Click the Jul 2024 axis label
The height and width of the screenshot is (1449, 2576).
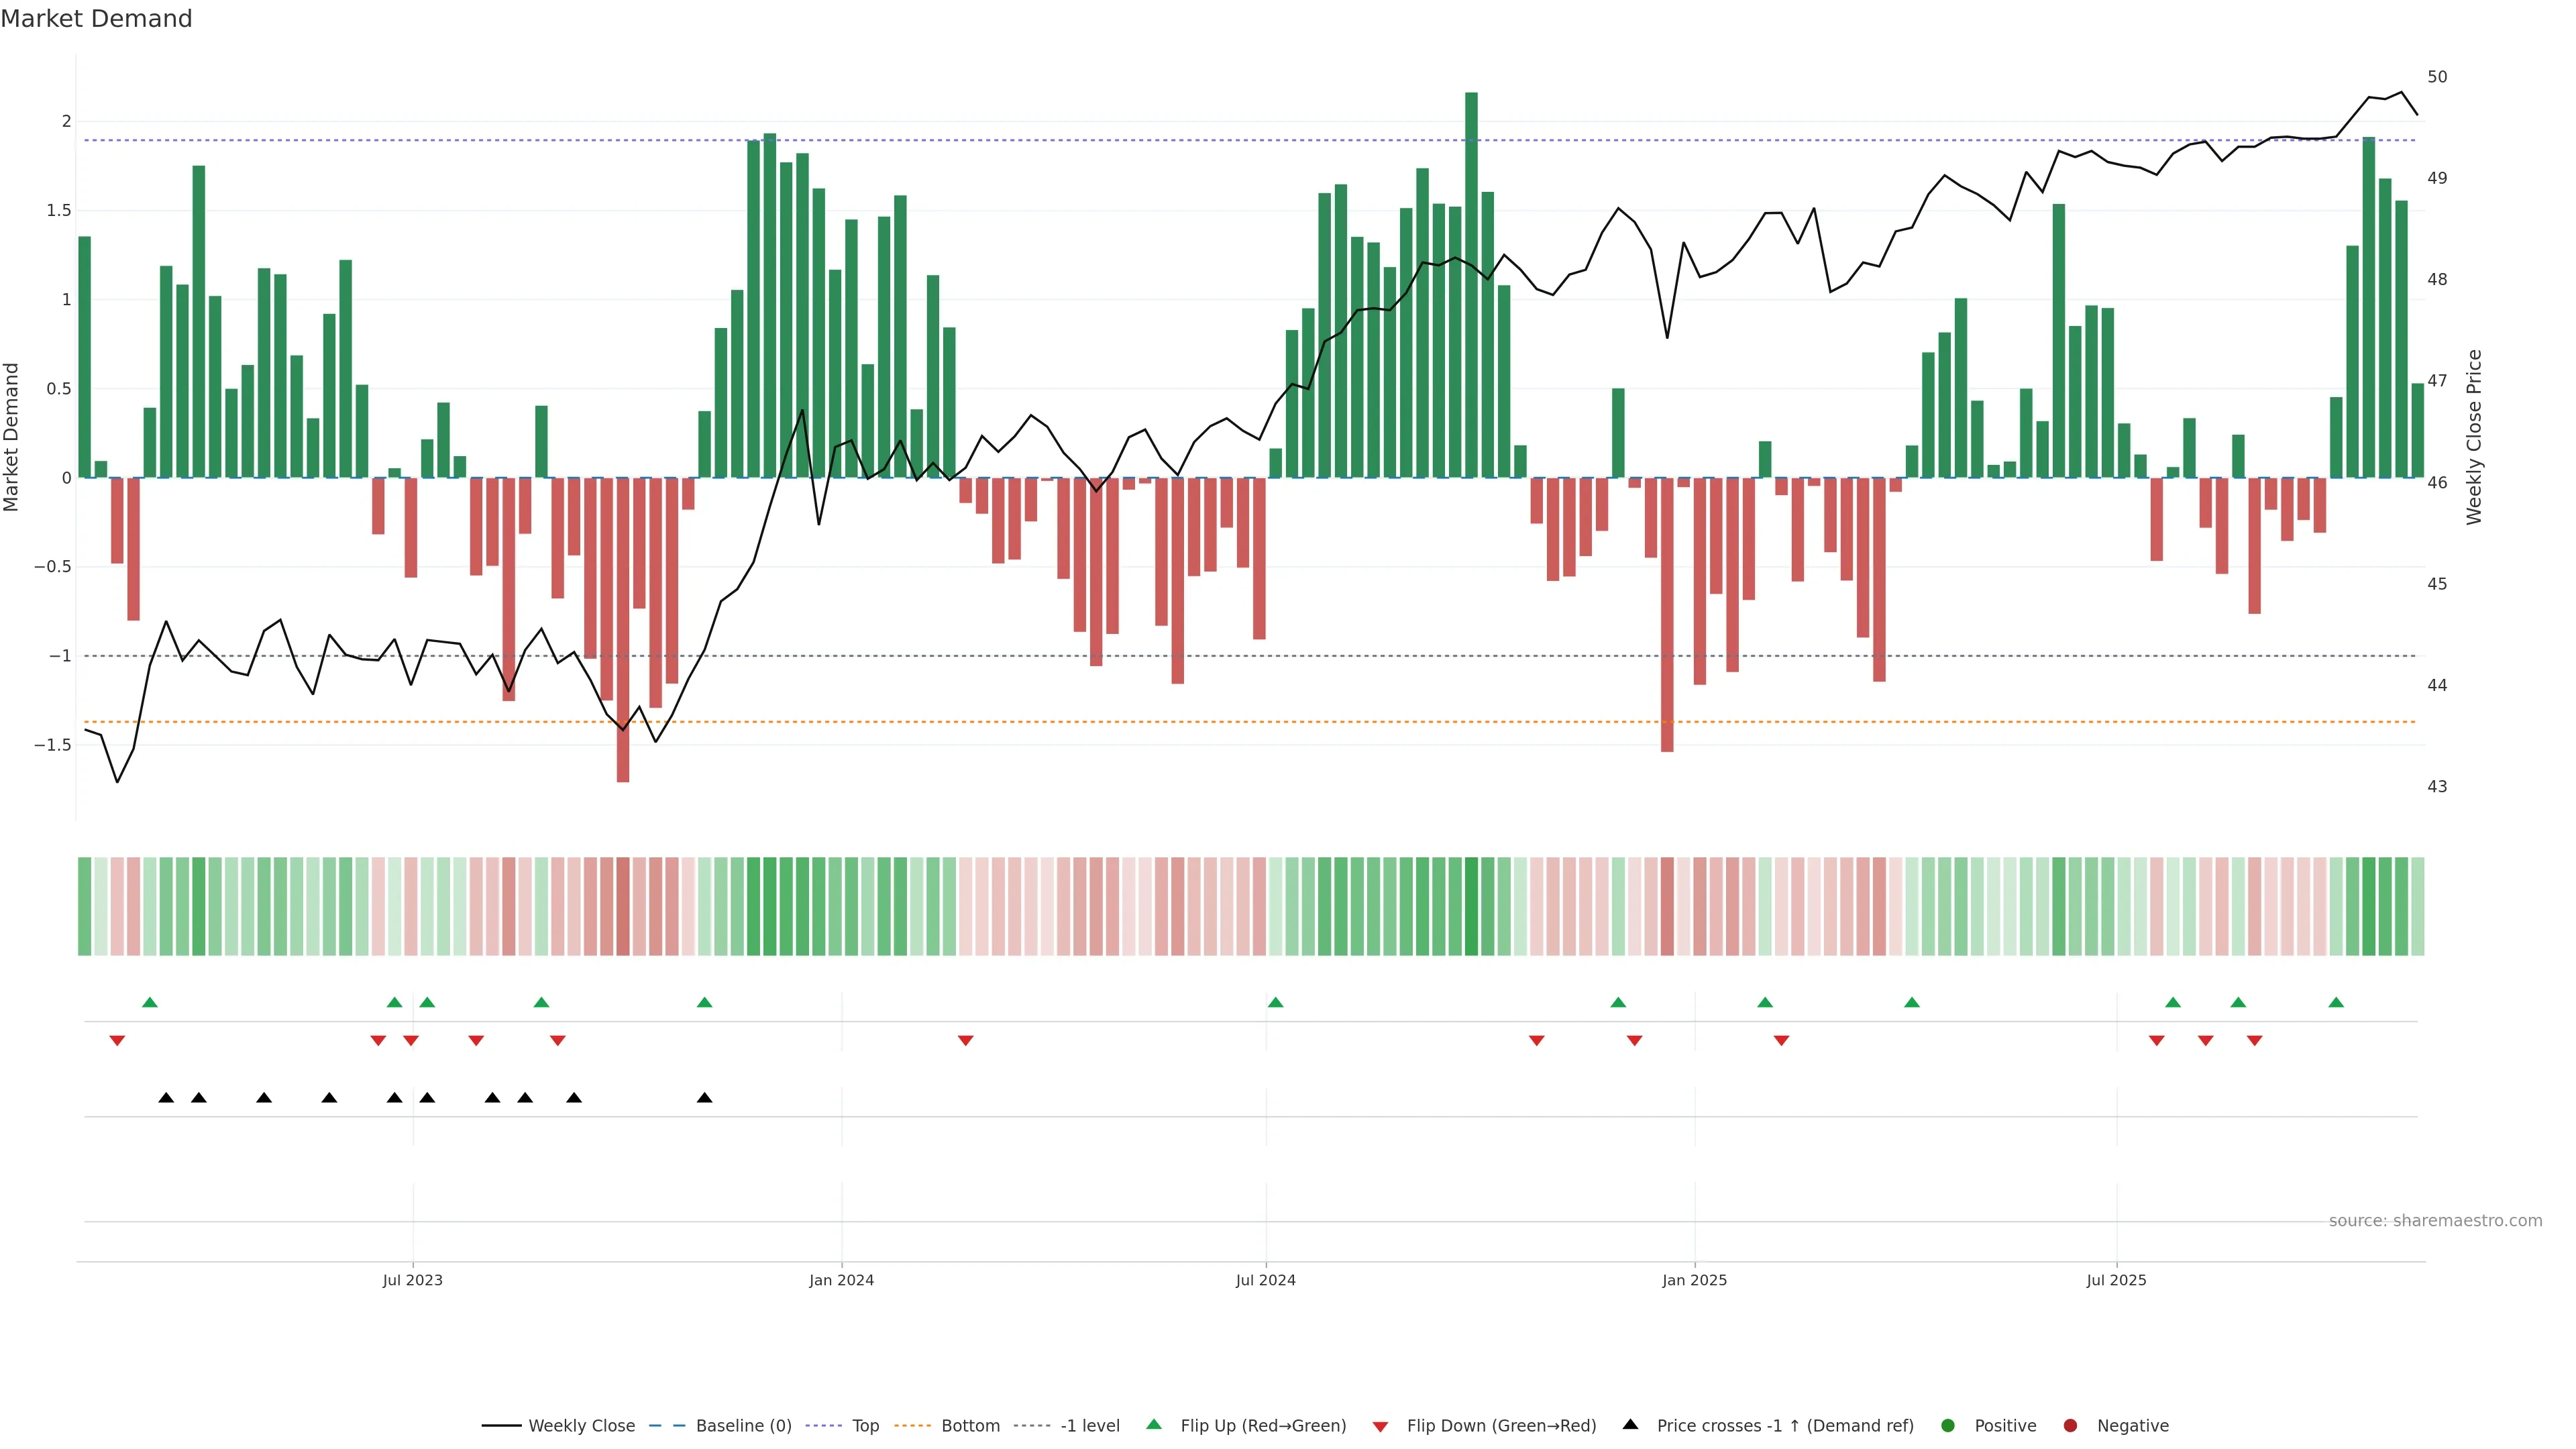coord(1265,1281)
